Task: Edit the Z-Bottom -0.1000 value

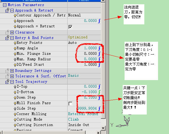Action: [89, 92]
